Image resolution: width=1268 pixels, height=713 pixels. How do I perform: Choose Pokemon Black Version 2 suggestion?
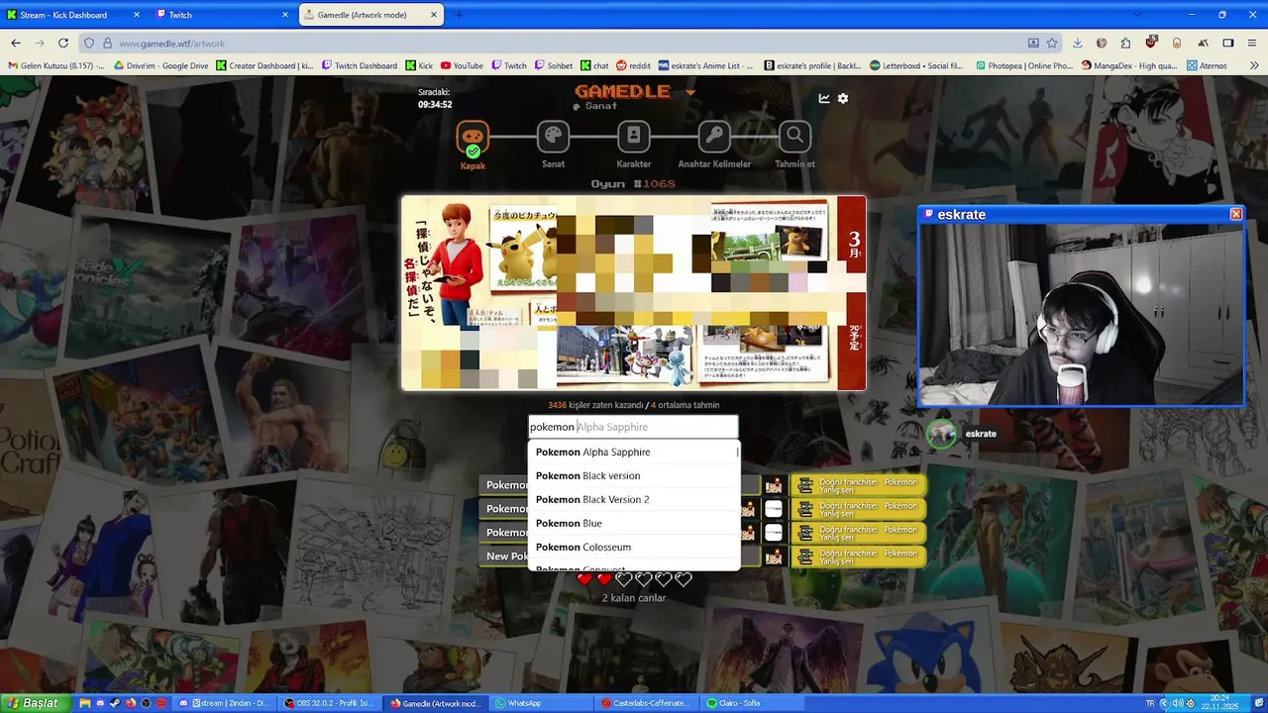click(634, 499)
